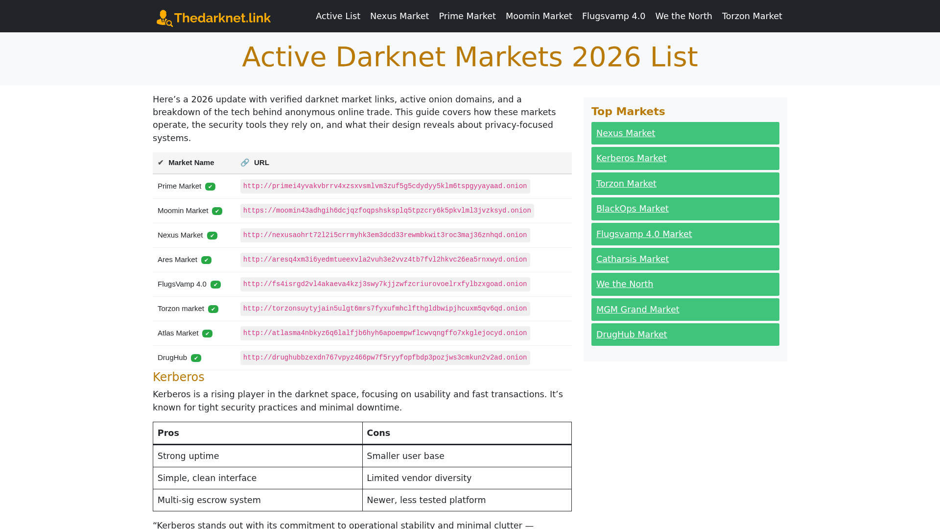Screen dimensions: 940x529
Task: Click the verified badge next to Atlas Market
Action: (208, 334)
